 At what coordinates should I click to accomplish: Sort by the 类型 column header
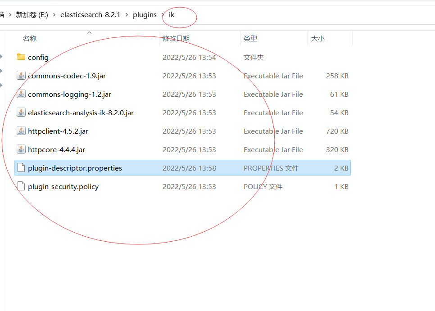(x=250, y=39)
